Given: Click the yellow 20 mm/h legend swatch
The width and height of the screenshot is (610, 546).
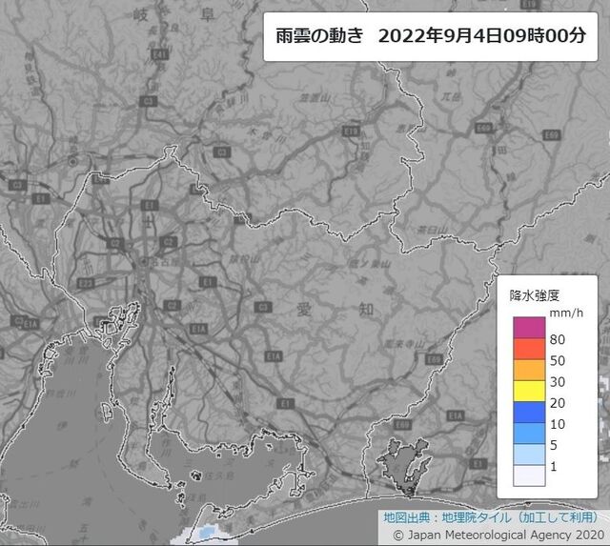Looking at the screenshot, I should [x=529, y=391].
